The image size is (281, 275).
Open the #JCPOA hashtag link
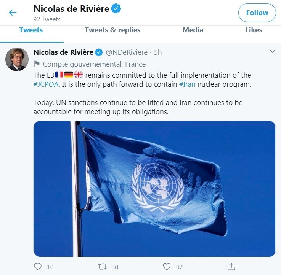click(46, 84)
